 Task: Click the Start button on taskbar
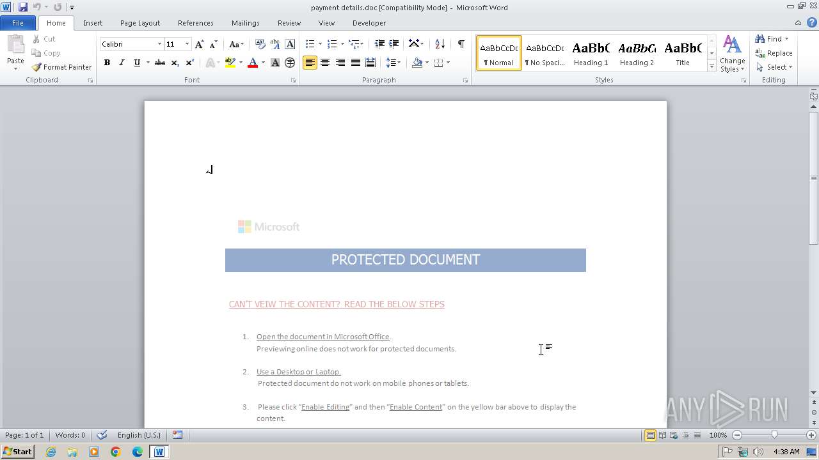(x=17, y=452)
